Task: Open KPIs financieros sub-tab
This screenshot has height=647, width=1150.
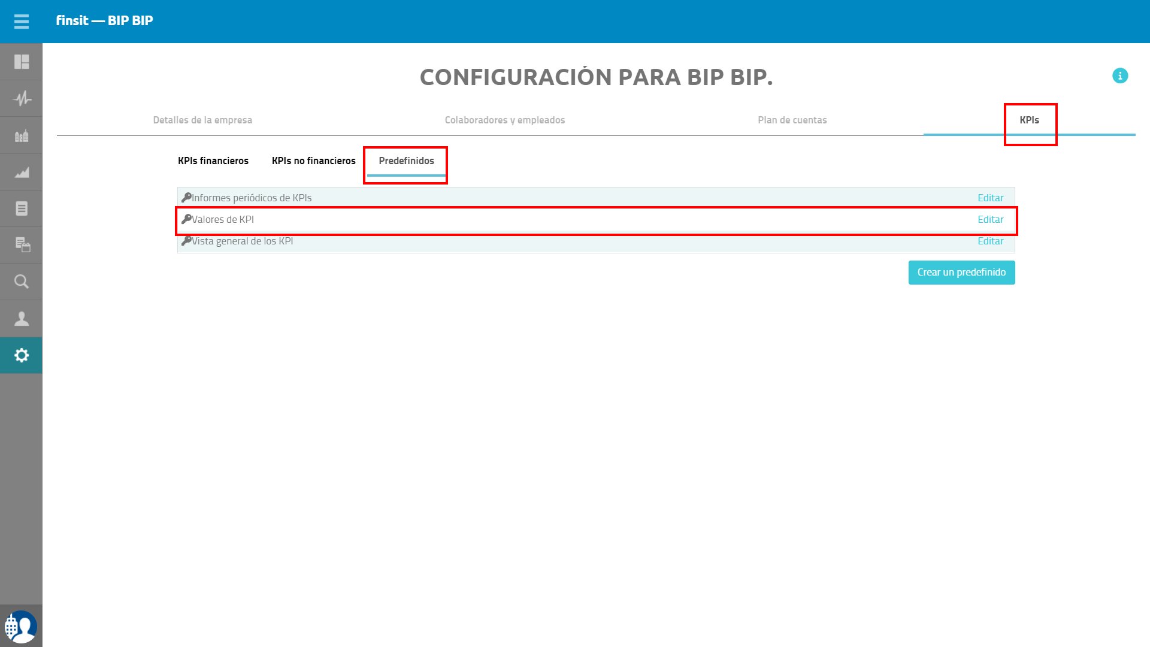Action: 213,161
